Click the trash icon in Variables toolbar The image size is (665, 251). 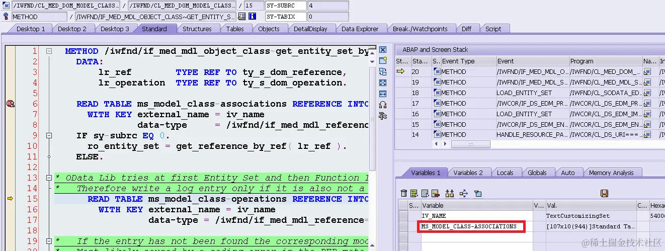click(x=404, y=194)
